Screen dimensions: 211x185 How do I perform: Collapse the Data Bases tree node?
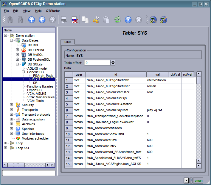[x=11, y=40]
